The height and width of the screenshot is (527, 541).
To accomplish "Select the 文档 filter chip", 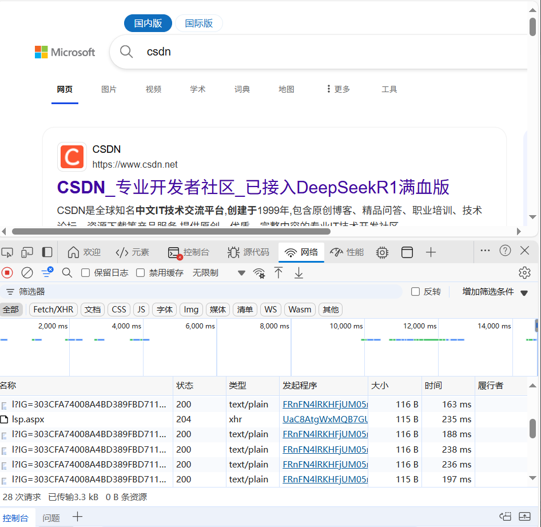I will point(93,310).
